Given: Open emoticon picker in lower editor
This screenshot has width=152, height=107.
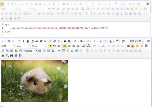Looking at the screenshot, I should (x=137, y=46).
